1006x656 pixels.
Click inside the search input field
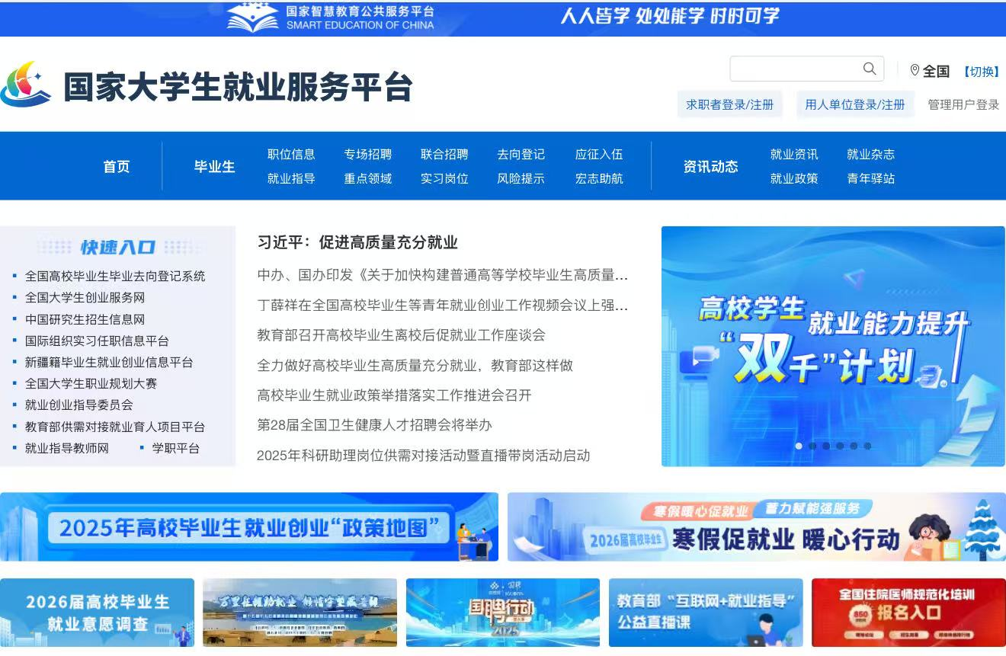click(x=793, y=69)
